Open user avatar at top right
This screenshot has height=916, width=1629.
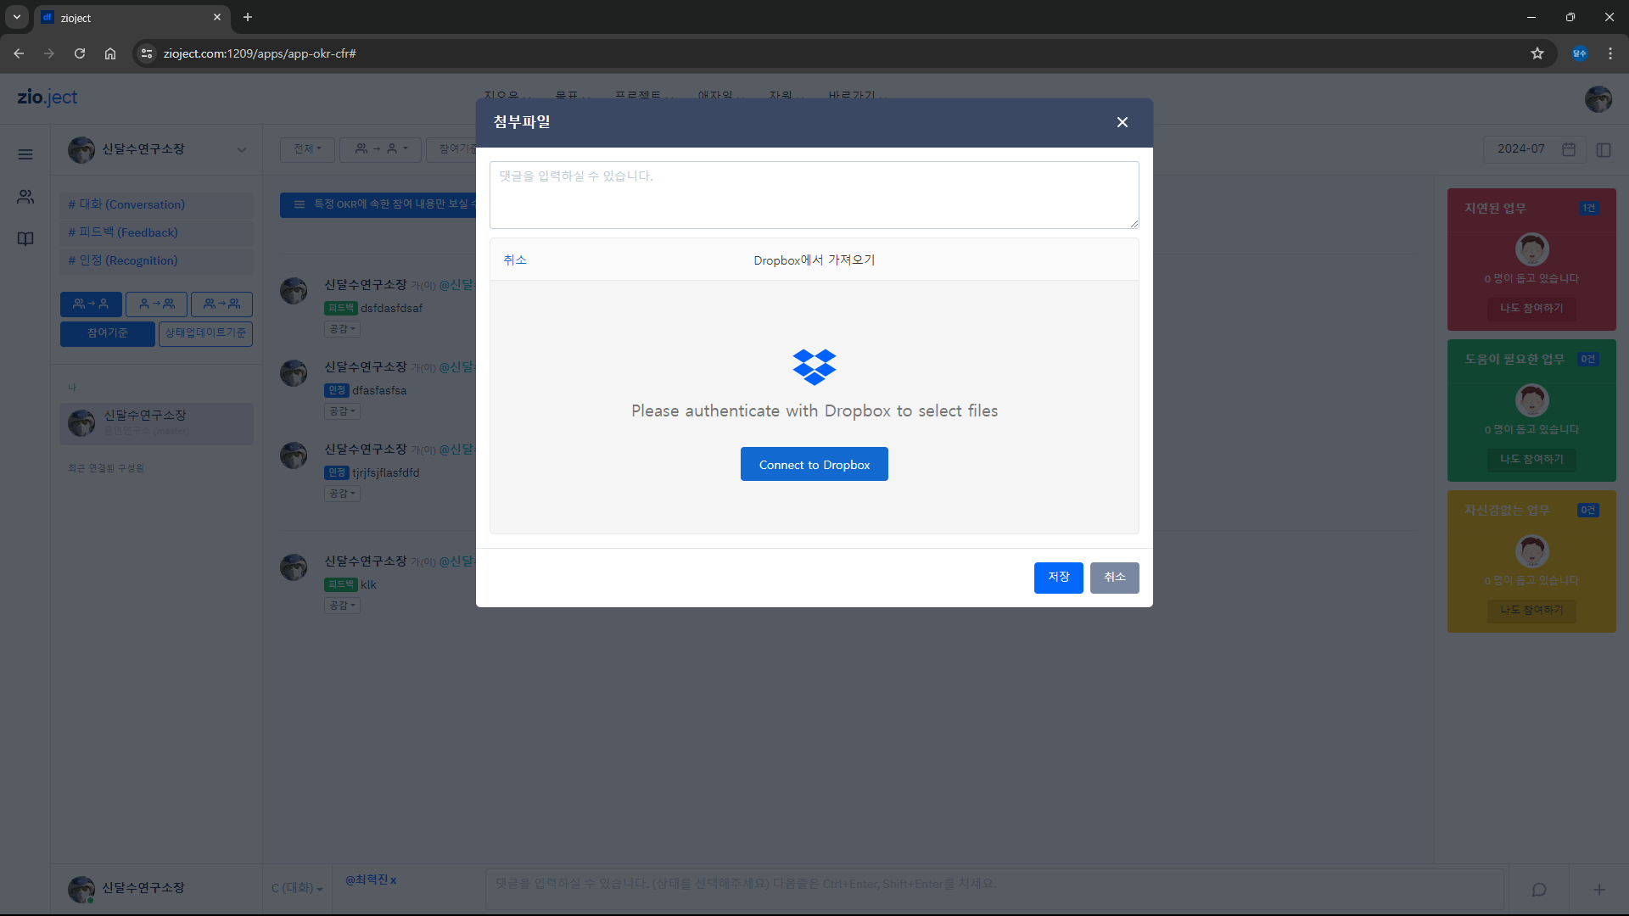pos(1598,98)
